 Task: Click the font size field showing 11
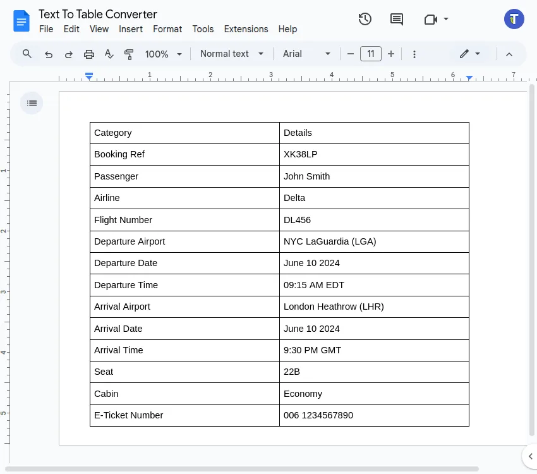371,54
